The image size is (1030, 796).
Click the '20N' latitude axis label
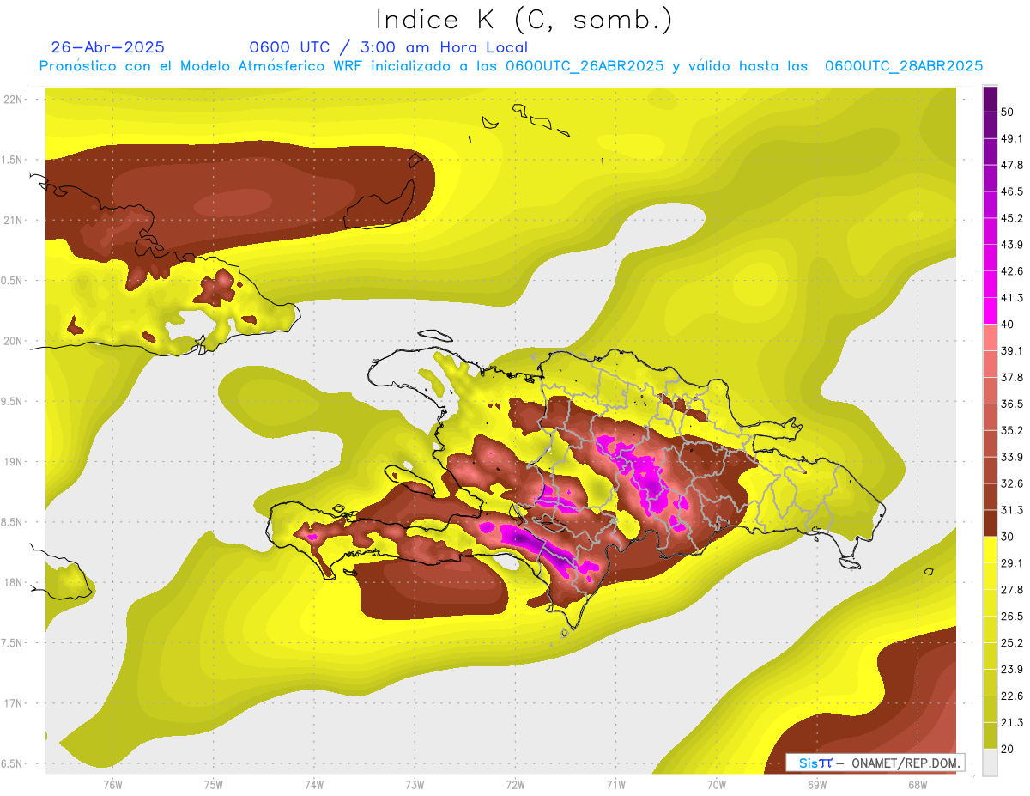[13, 341]
